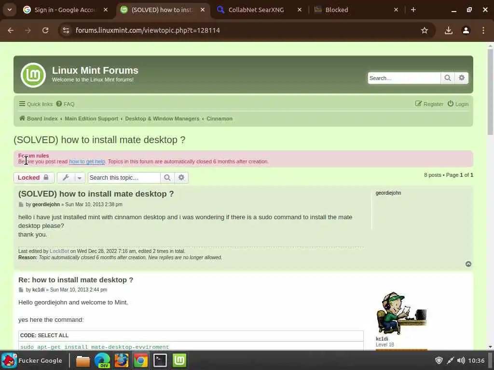494x370 pixels.
Task: Open the browser profile icon
Action: (x=466, y=30)
